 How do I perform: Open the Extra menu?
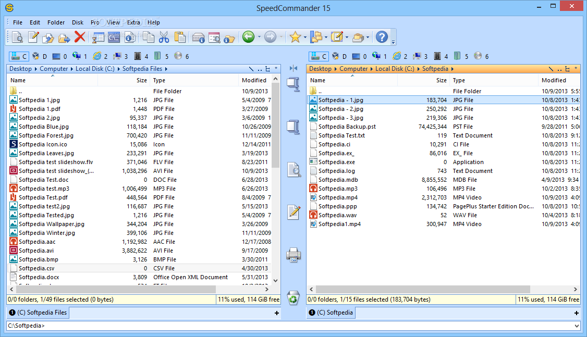coord(133,22)
